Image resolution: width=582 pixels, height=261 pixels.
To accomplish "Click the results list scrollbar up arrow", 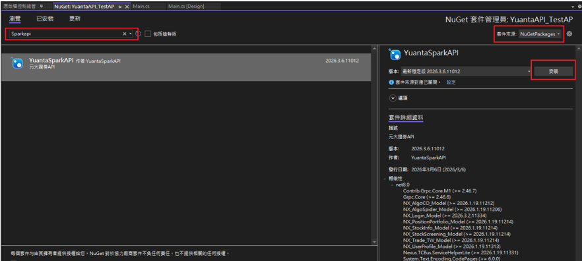I will pos(374,49).
